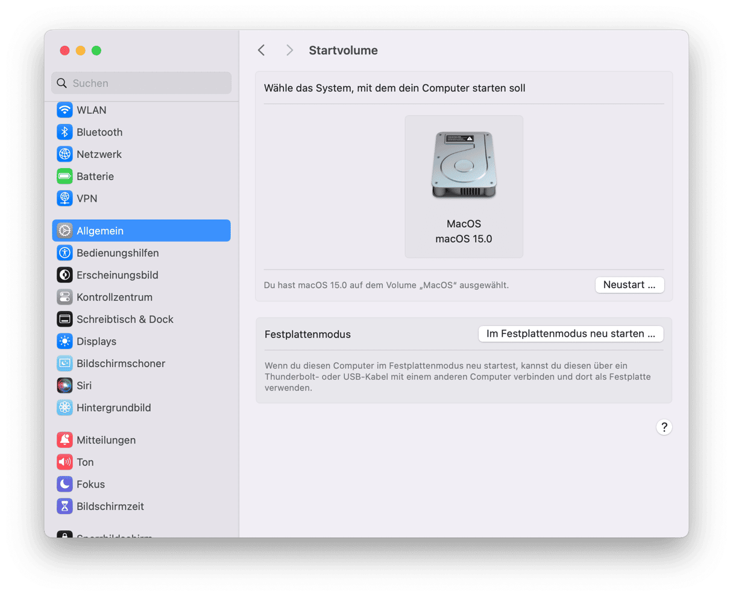Select the MacOS startup disk thumbnail
Image resolution: width=733 pixels, height=596 pixels.
pos(464,187)
